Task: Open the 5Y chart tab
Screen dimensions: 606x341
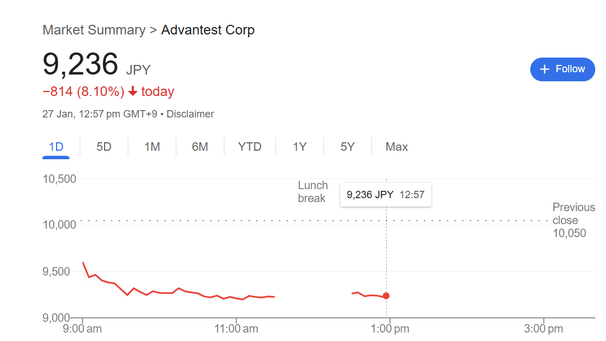Action: pos(347,147)
